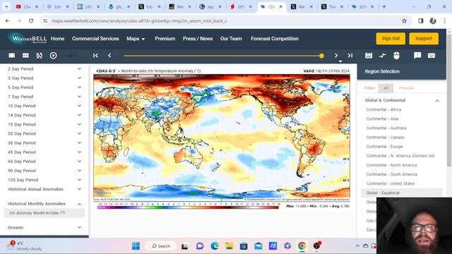Open Commercial Services page
Image resolution: width=452 pixels, height=254 pixels.
[95, 39]
